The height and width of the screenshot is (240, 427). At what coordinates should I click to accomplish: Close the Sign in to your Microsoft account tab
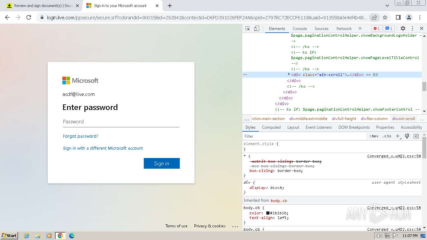point(157,6)
